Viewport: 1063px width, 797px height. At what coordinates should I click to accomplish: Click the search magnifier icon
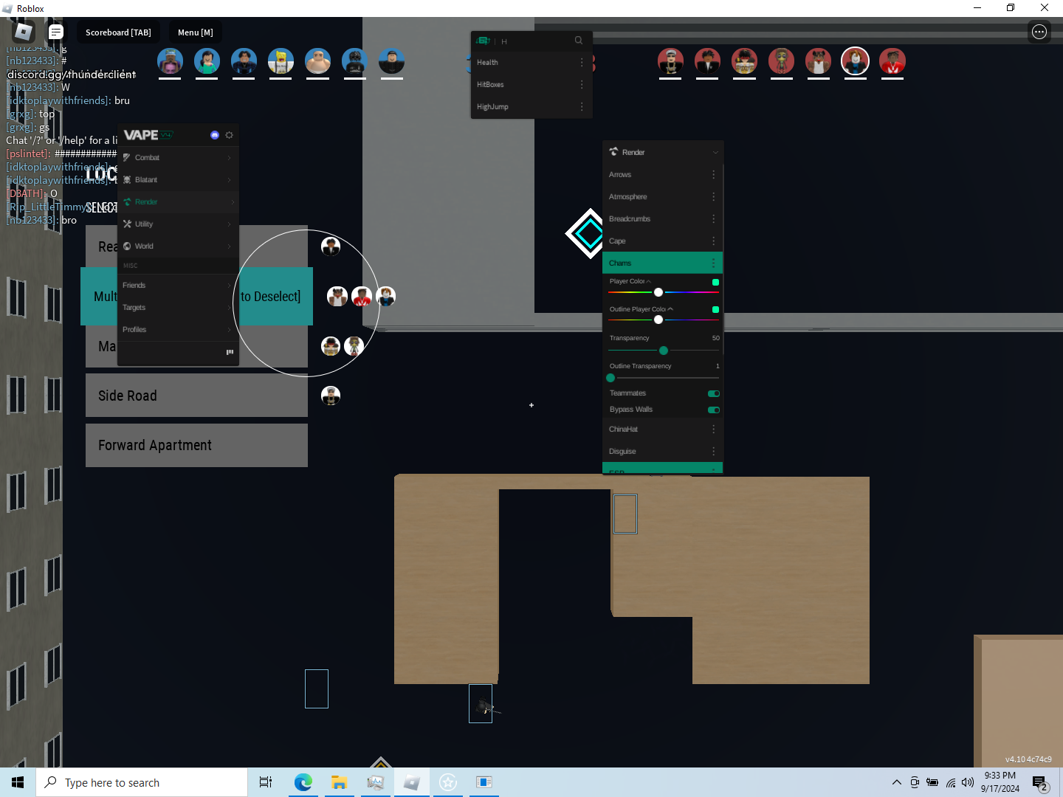(x=579, y=41)
